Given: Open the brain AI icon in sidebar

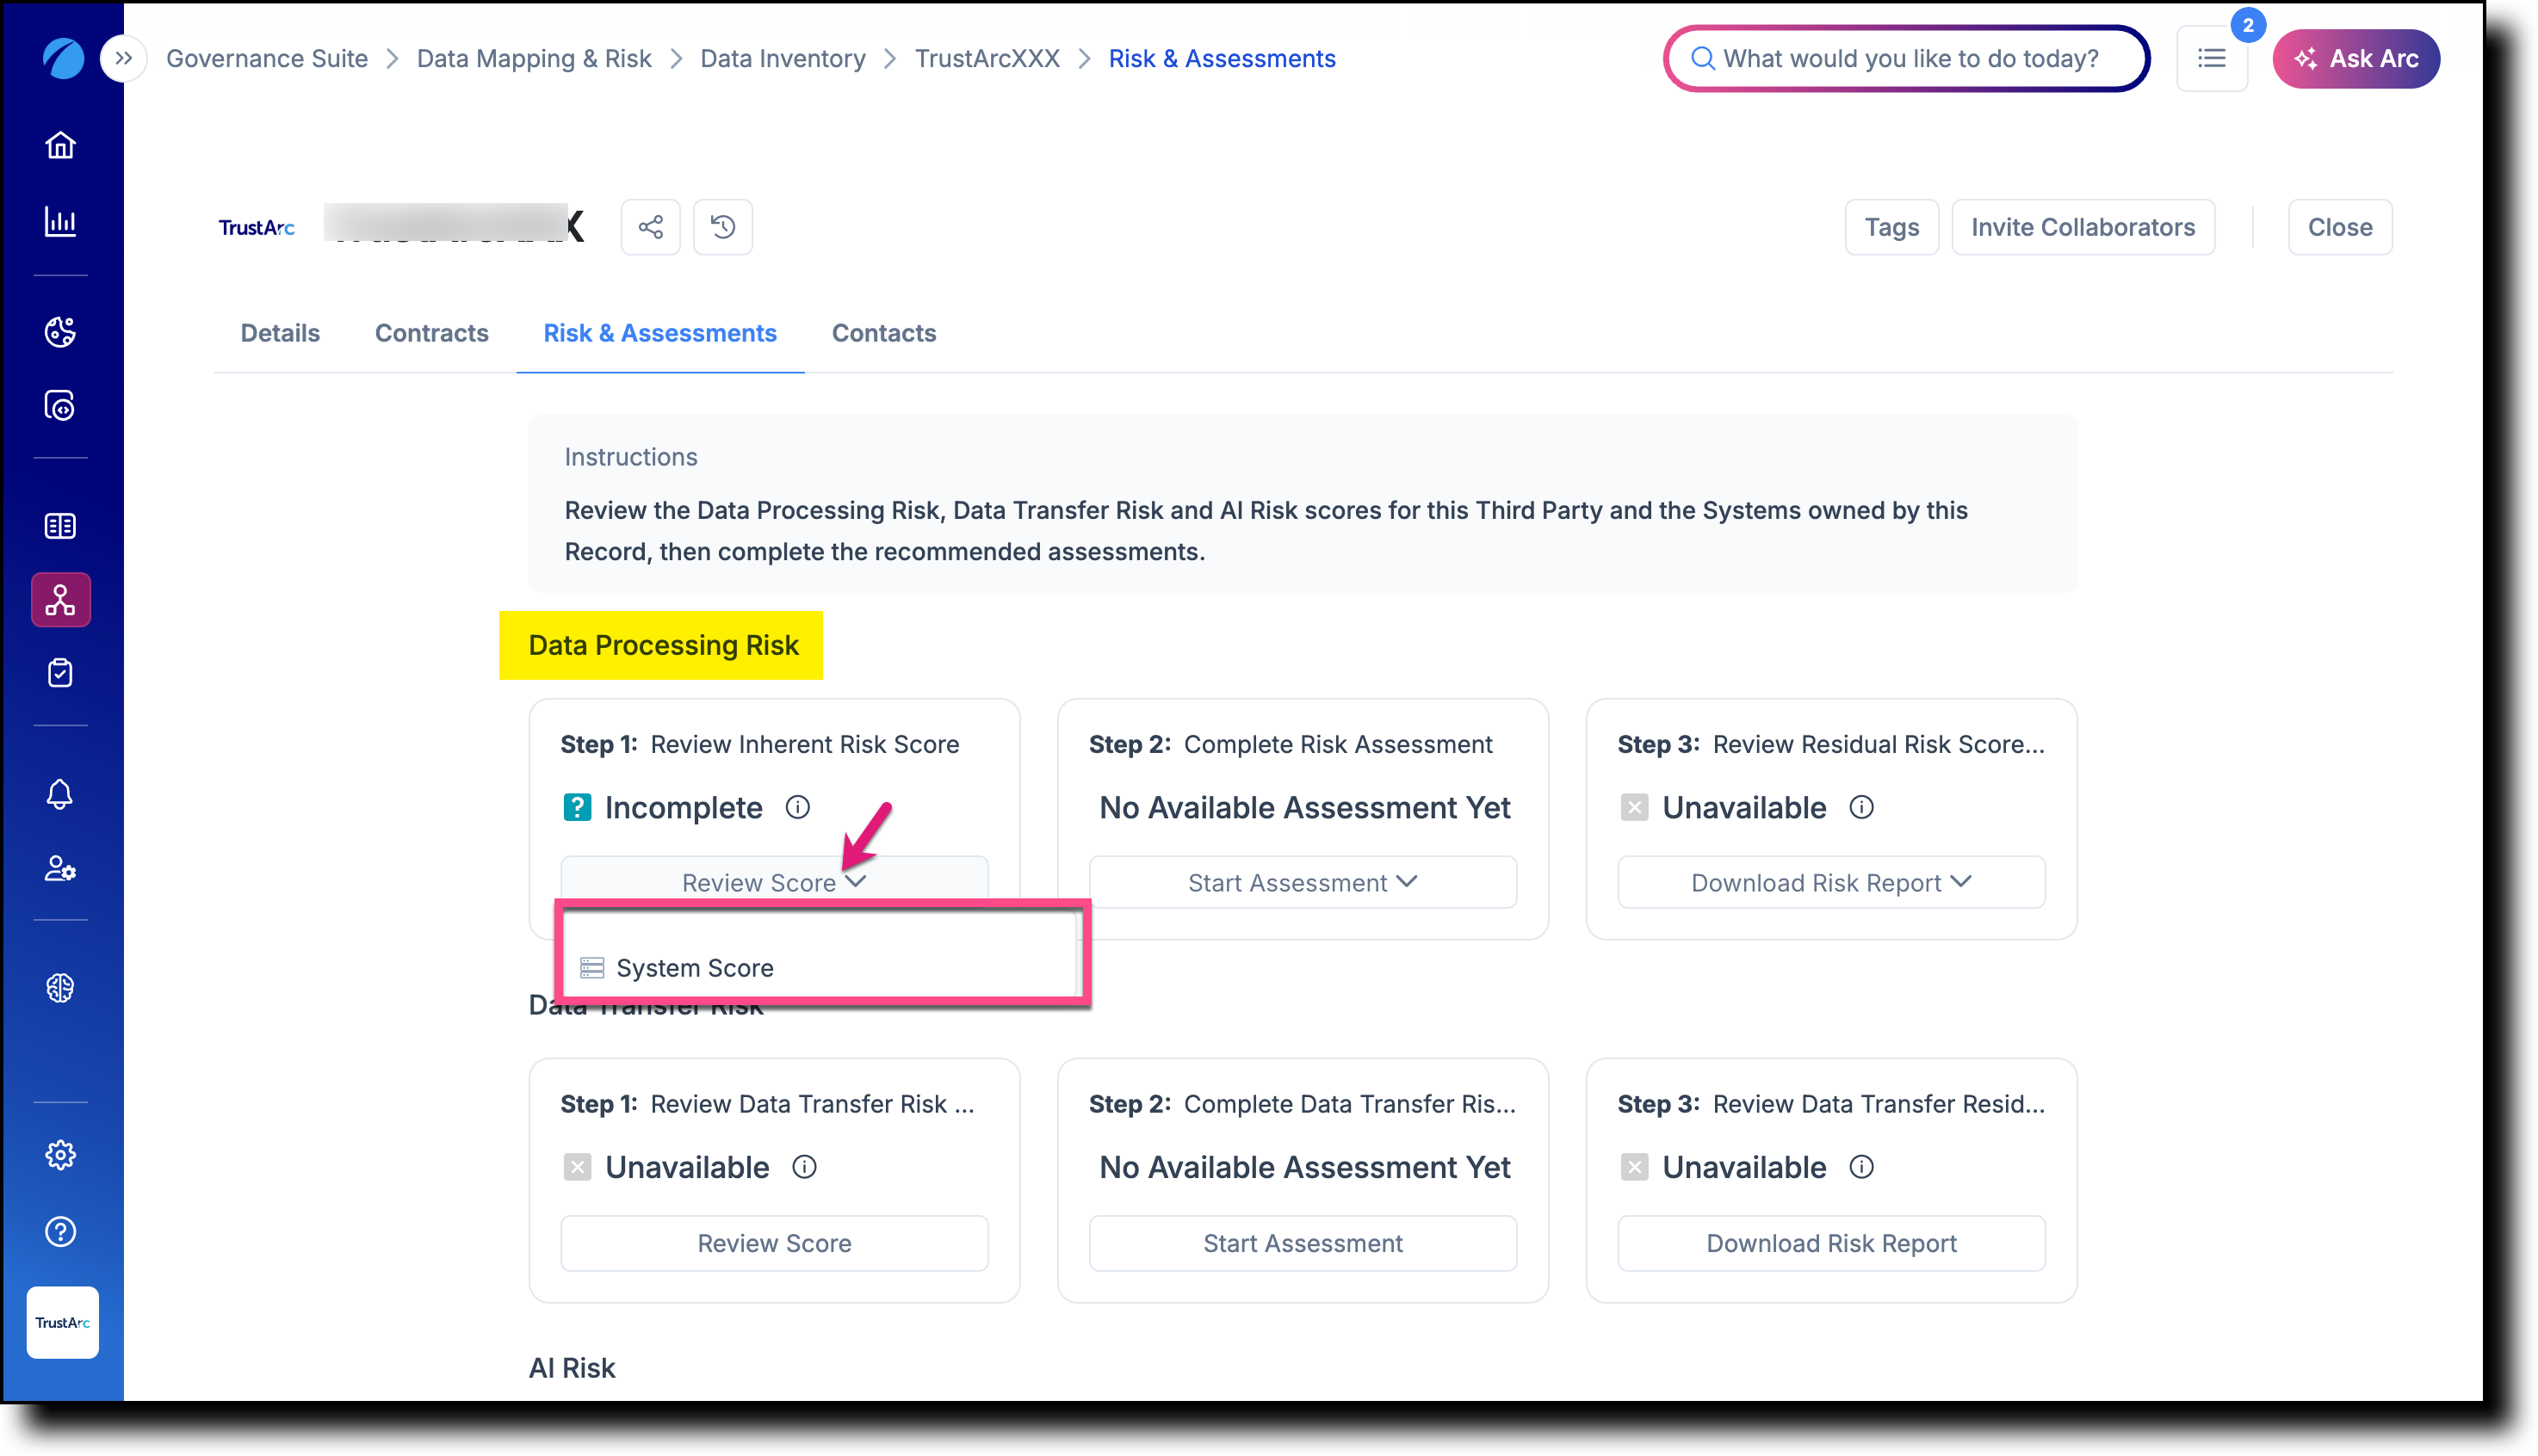Looking at the screenshot, I should click(60, 988).
